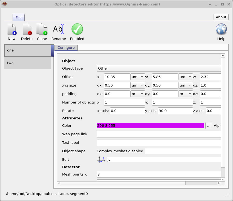This screenshot has height=201, width=233.
Task: Click the color picker ellipsis button
Action: click(209, 126)
